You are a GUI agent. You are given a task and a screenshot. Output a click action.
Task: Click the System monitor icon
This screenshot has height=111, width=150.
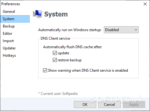pos(38,14)
